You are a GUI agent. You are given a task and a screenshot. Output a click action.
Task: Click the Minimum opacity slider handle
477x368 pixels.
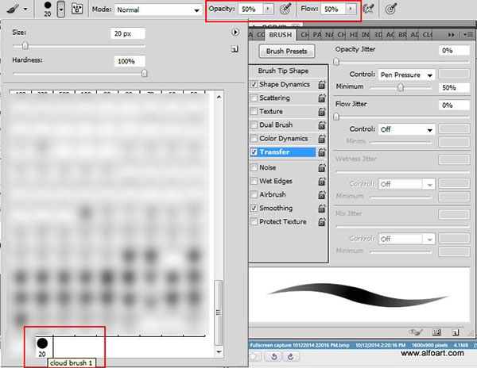click(401, 88)
